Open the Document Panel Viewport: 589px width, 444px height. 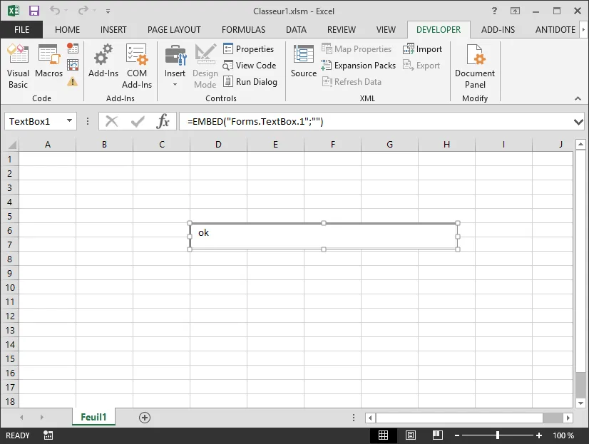coord(475,66)
